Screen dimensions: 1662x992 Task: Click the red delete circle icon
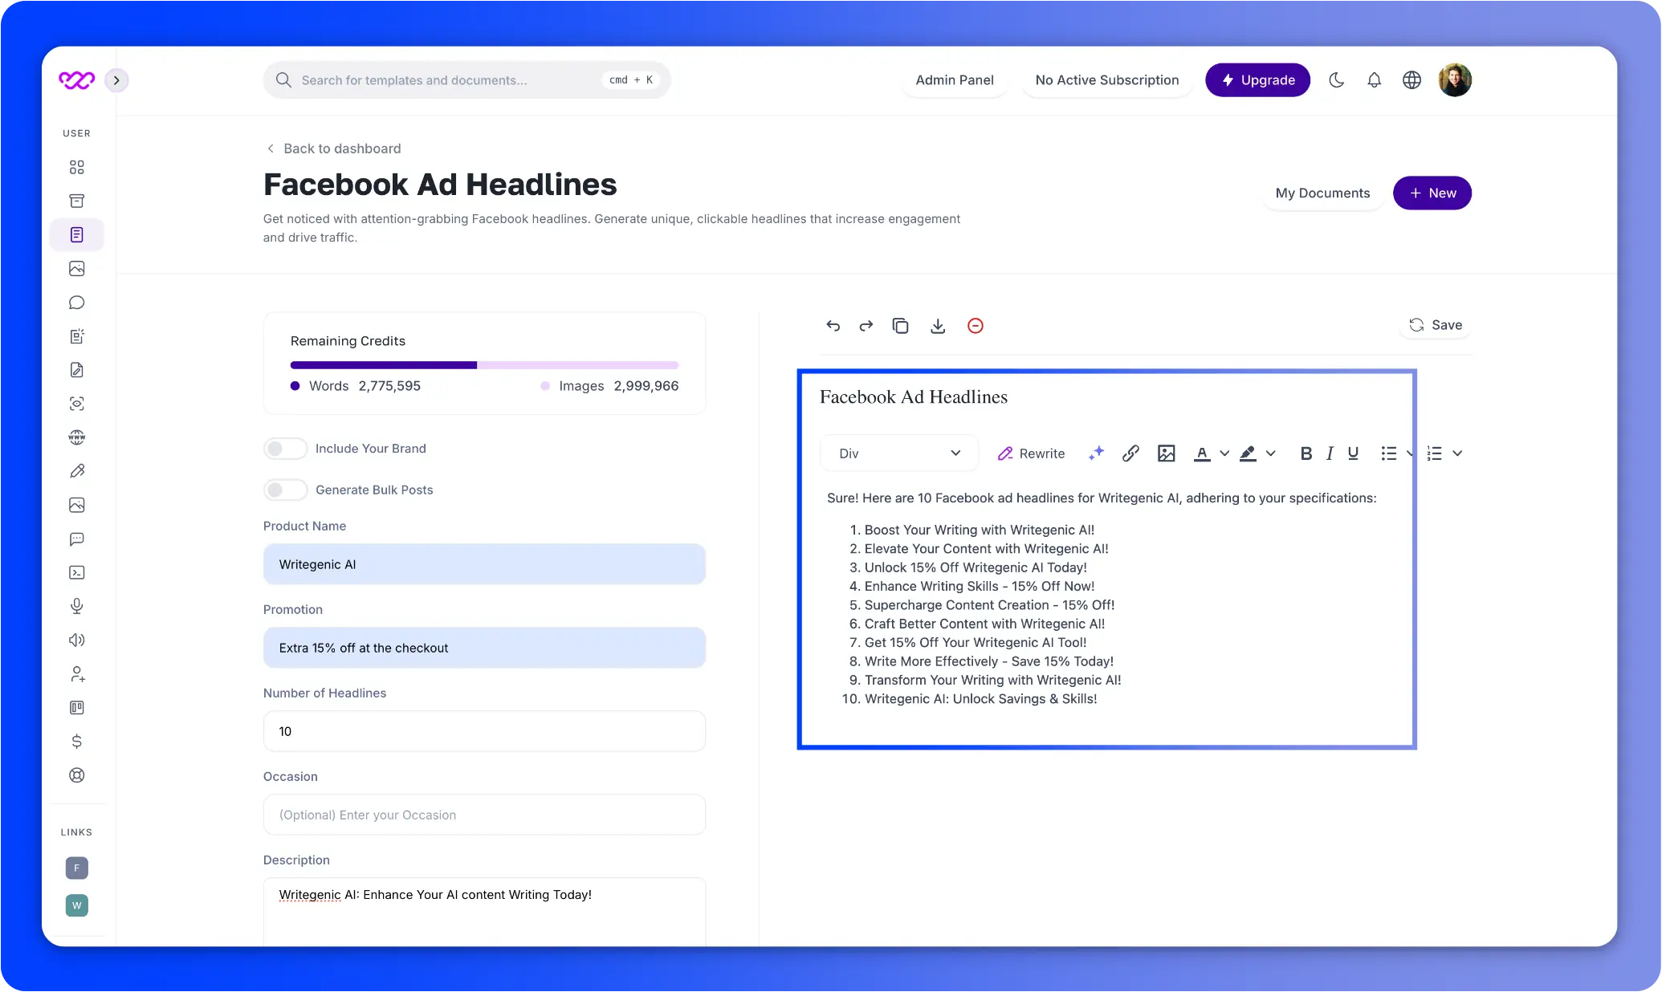(x=975, y=325)
